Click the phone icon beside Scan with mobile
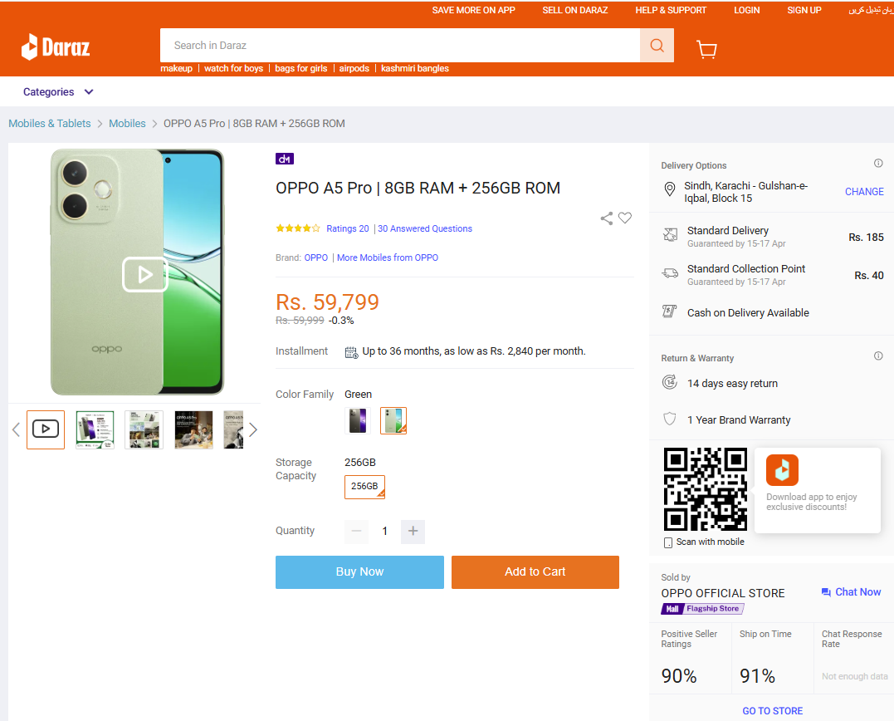Viewport: 894px width, 721px height. [x=667, y=542]
